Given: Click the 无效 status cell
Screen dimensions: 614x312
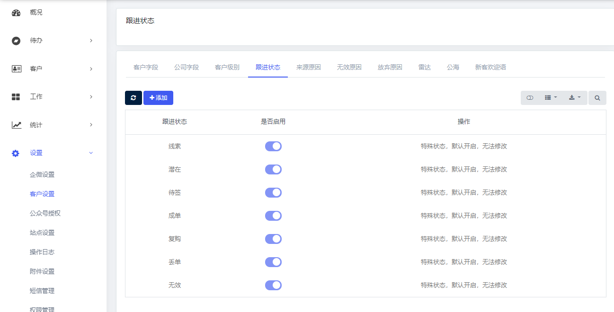Looking at the screenshot, I should coord(175,285).
